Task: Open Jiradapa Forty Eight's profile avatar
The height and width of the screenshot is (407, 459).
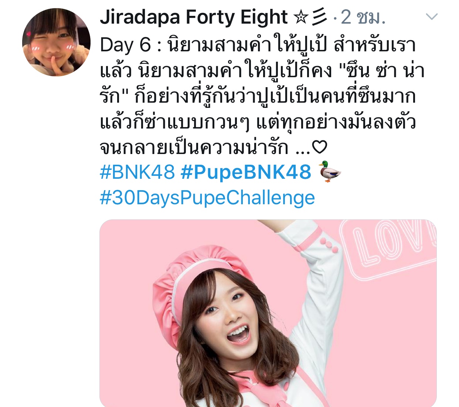Action: 56,42
